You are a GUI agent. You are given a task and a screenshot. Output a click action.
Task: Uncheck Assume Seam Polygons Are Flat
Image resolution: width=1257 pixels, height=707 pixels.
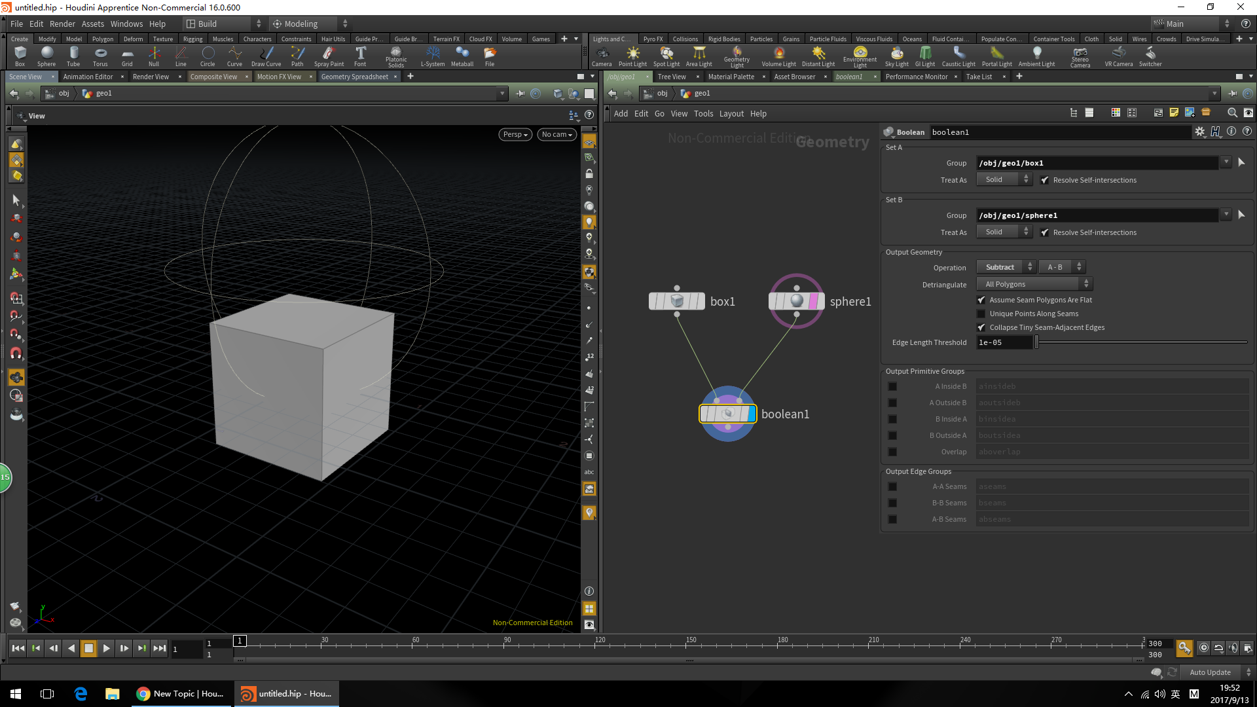pyautogui.click(x=981, y=300)
